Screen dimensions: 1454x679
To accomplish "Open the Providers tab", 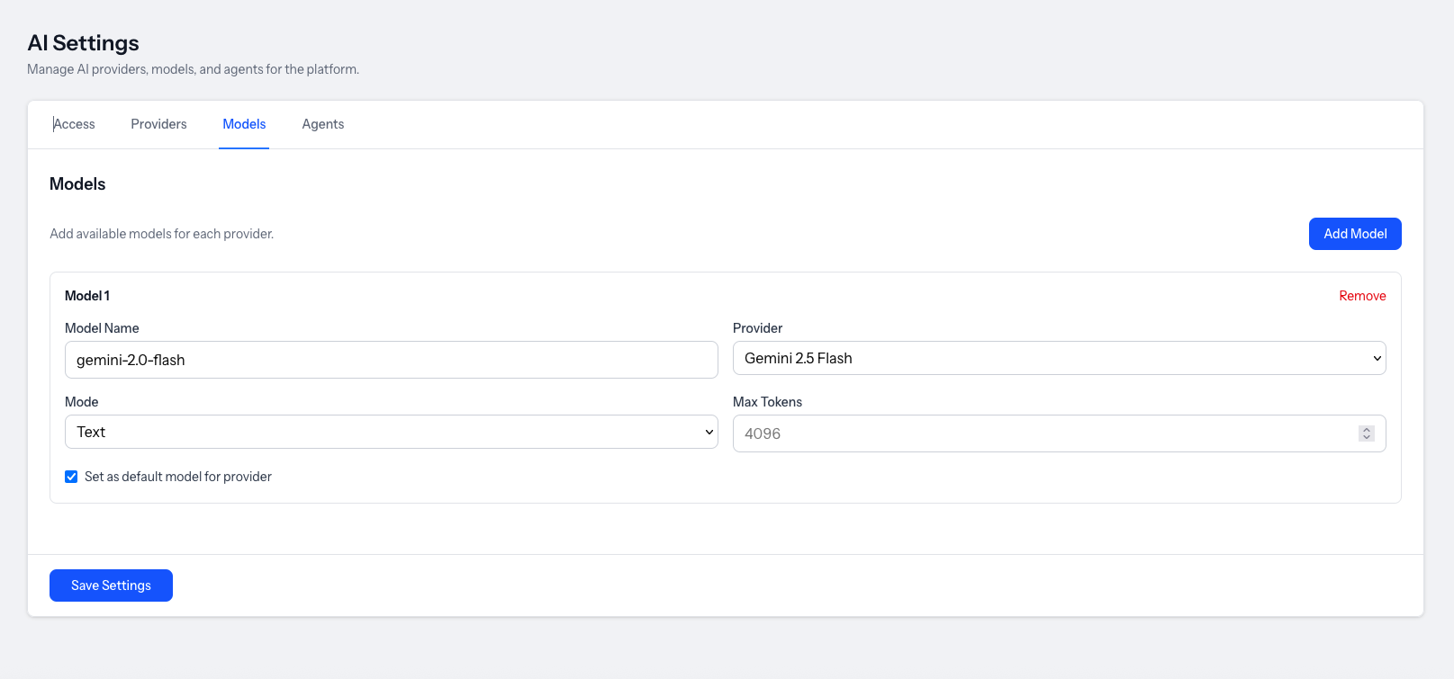I will click(x=158, y=124).
